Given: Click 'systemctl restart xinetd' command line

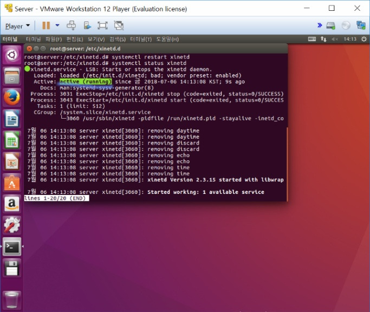Looking at the screenshot, I should pyautogui.click(x=151, y=57).
